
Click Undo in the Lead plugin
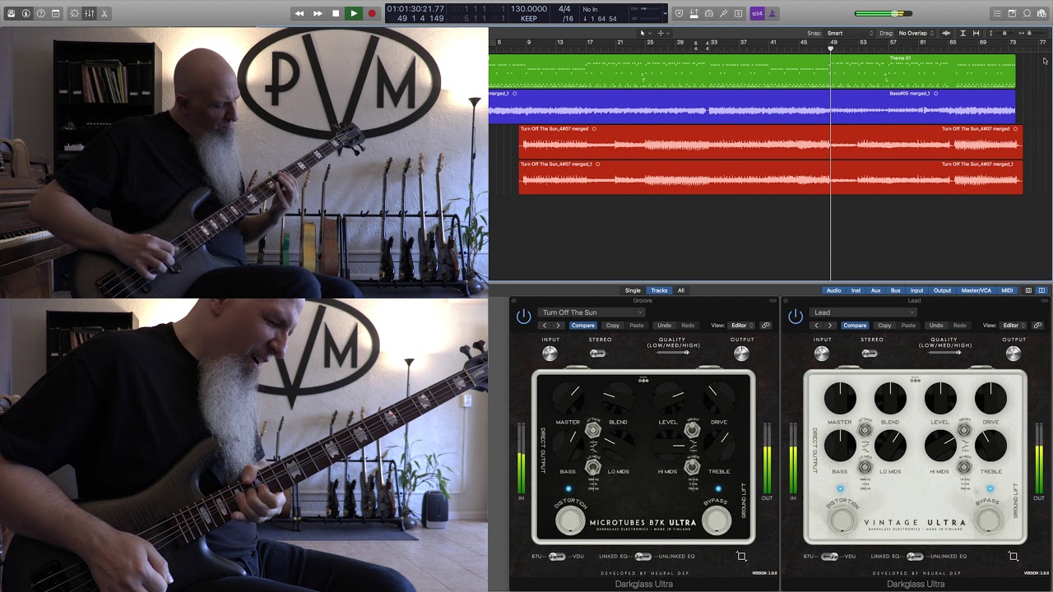point(936,326)
